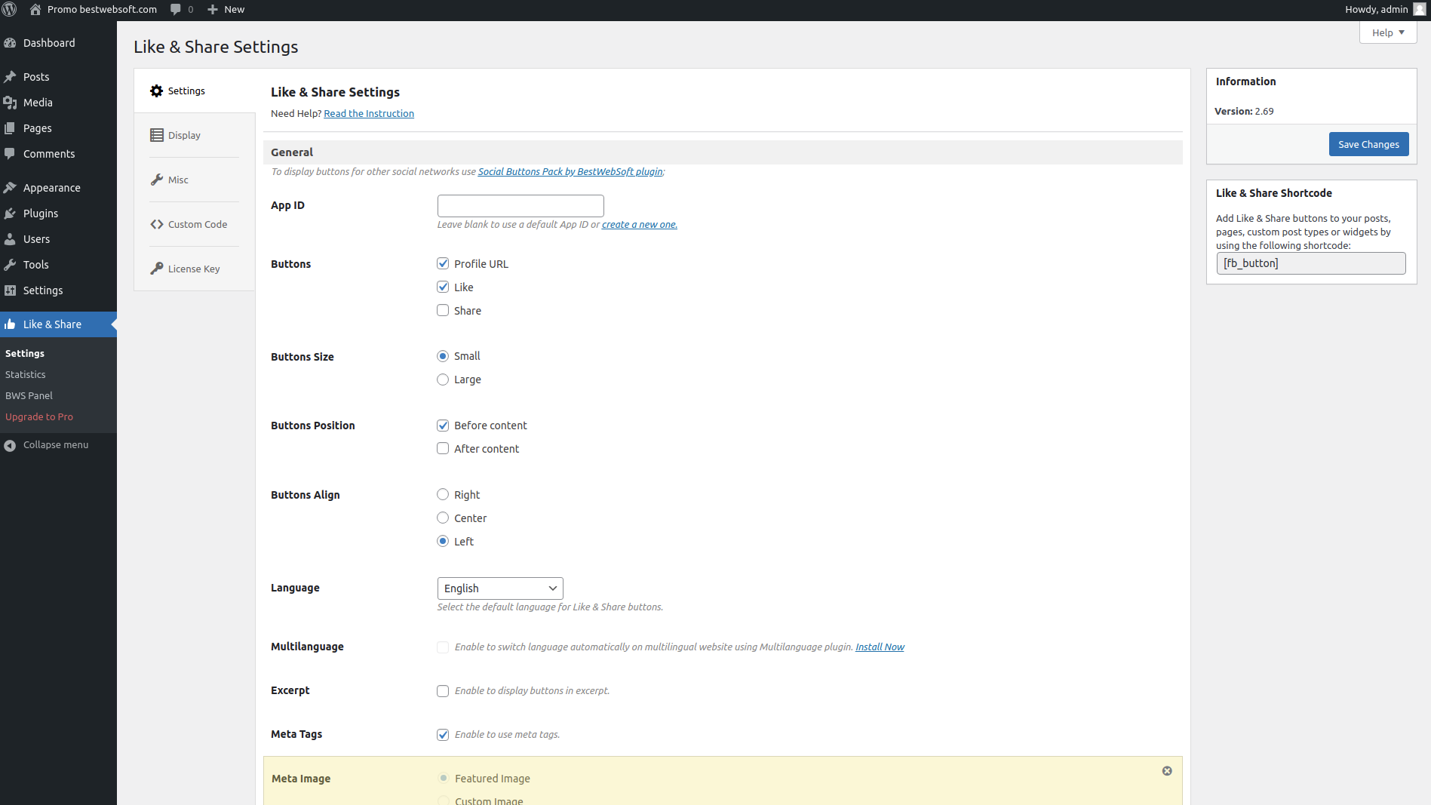The width and height of the screenshot is (1431, 805).
Task: Click the Posts pushpin icon
Action: click(x=10, y=77)
